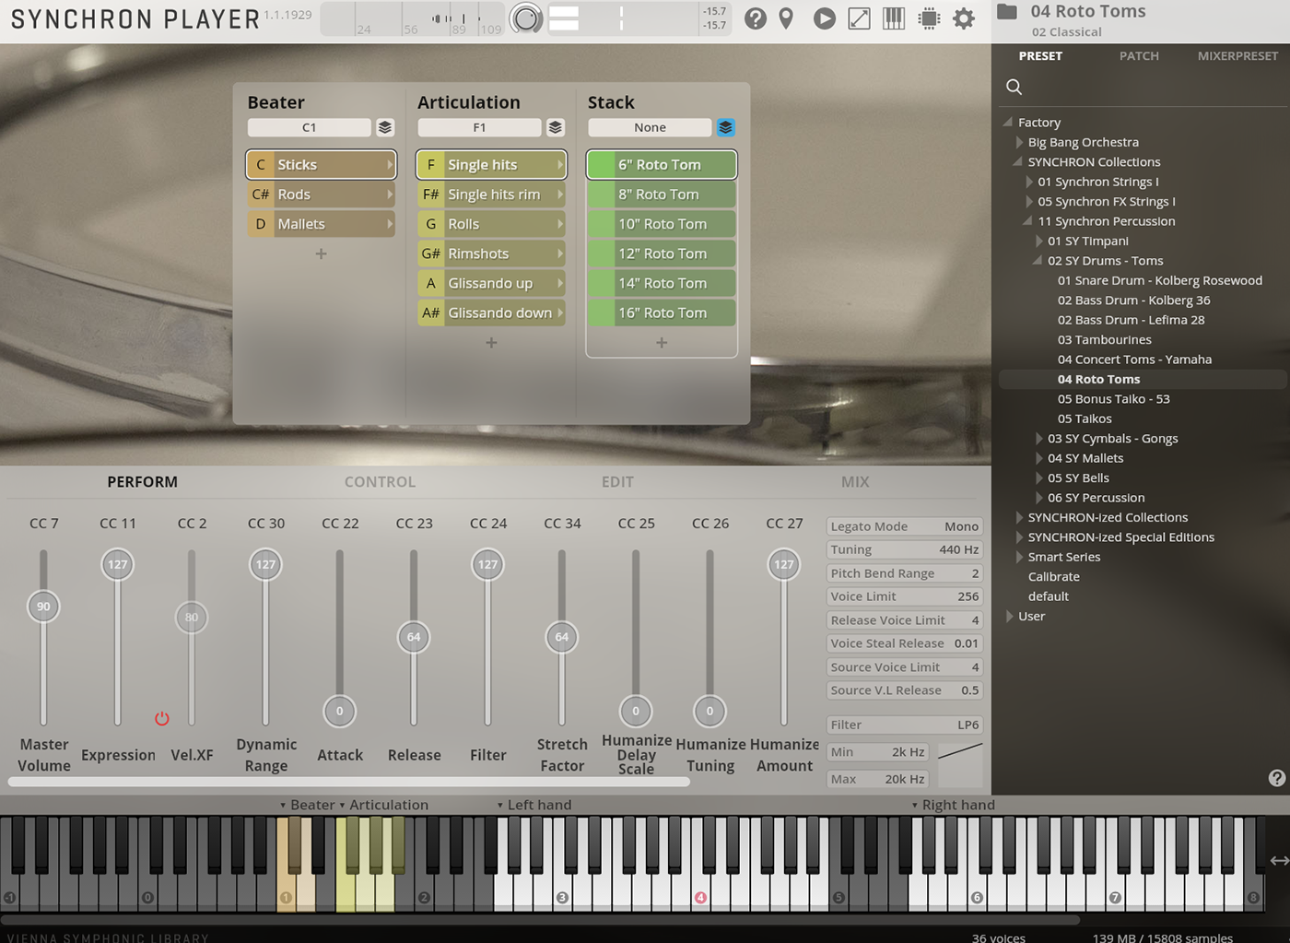Switch to the CONTROL tab
Screen dimensions: 1290x943
tap(380, 481)
